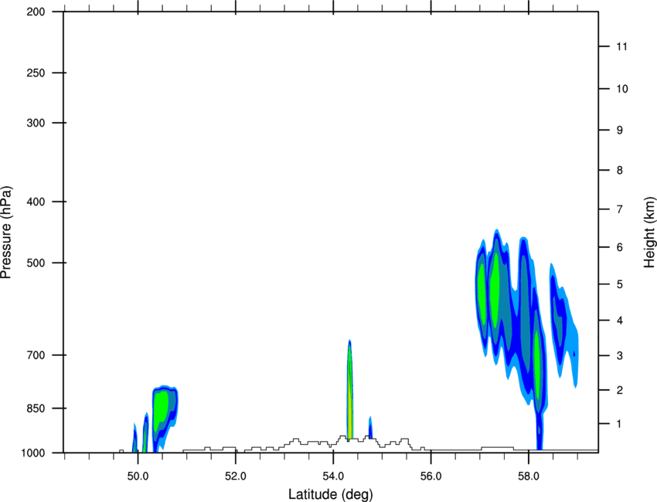Click the 'Height (km)' axis title
The height and width of the screenshot is (502, 657).
(649, 232)
